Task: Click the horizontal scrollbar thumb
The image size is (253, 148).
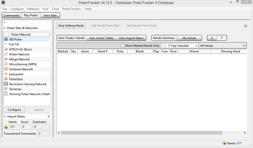Action: [142, 133]
